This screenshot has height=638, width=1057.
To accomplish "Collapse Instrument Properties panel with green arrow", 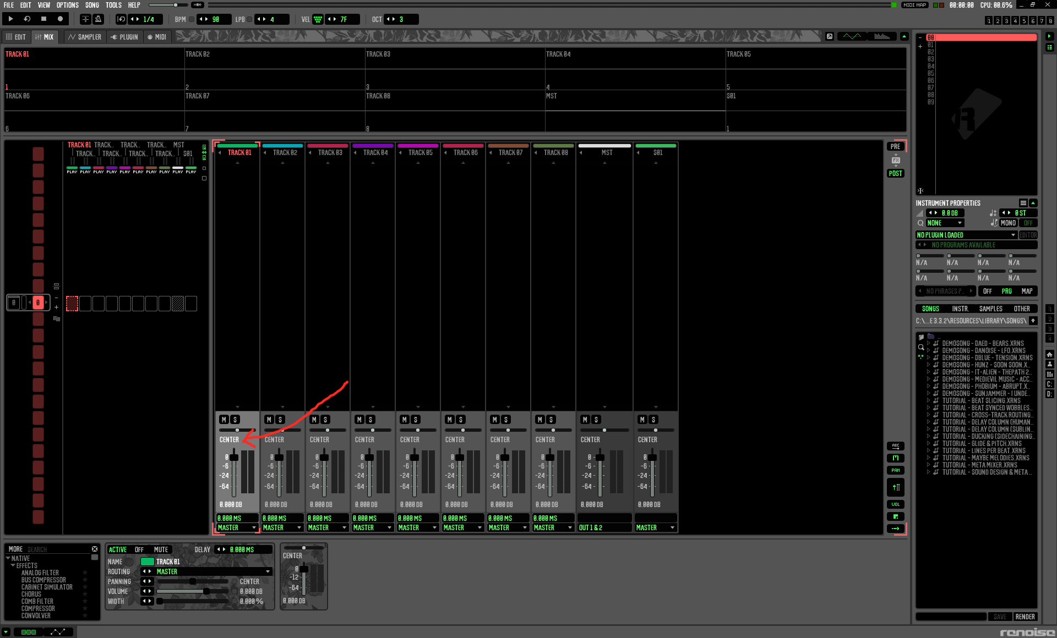I will tap(1033, 203).
